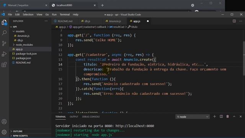Open package-lock.json in the explorer
Viewport: 245px width, 138px height.
26,54
